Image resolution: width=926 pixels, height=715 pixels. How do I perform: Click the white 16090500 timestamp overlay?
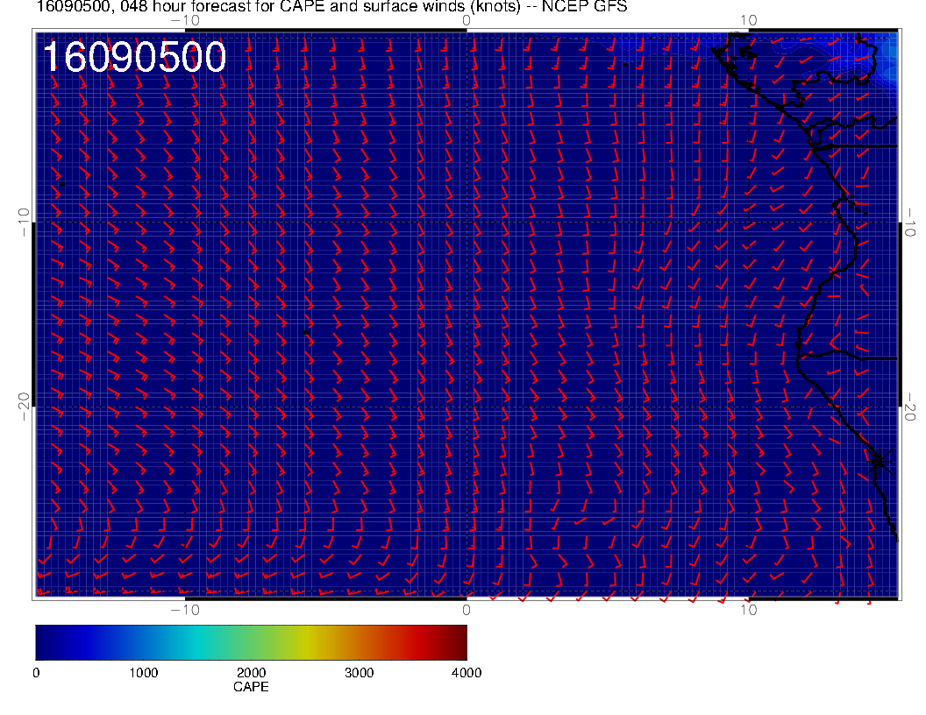coord(135,57)
